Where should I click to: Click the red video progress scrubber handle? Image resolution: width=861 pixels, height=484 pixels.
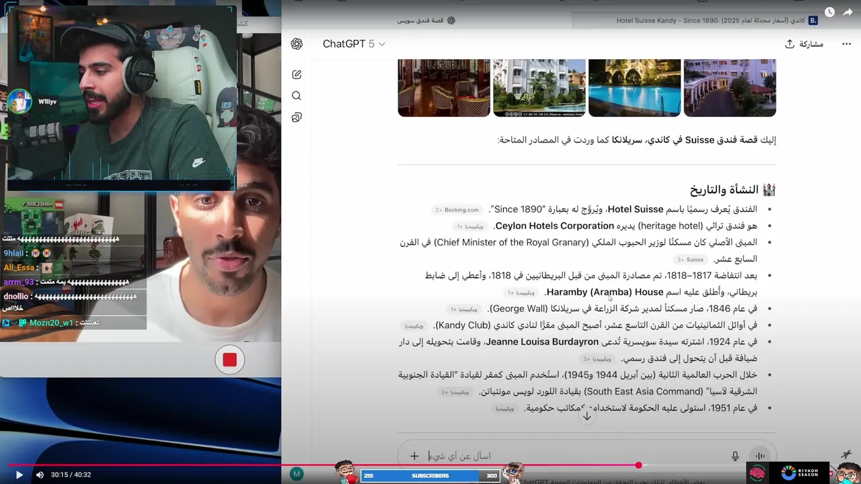click(x=638, y=465)
